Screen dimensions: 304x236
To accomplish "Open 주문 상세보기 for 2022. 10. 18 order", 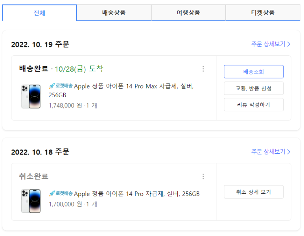I will pyautogui.click(x=271, y=152).
